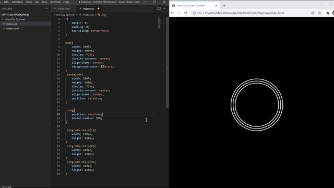Click the .ring:nth-child(2) selector line
334x188 pixels.
pos(80,146)
